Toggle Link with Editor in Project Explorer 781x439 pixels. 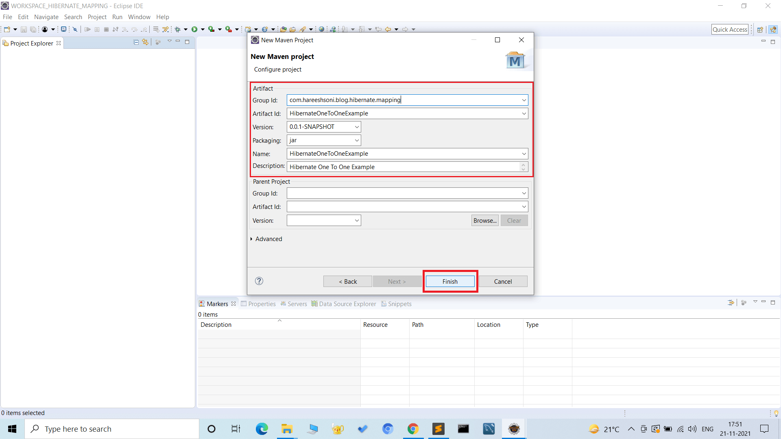click(145, 42)
